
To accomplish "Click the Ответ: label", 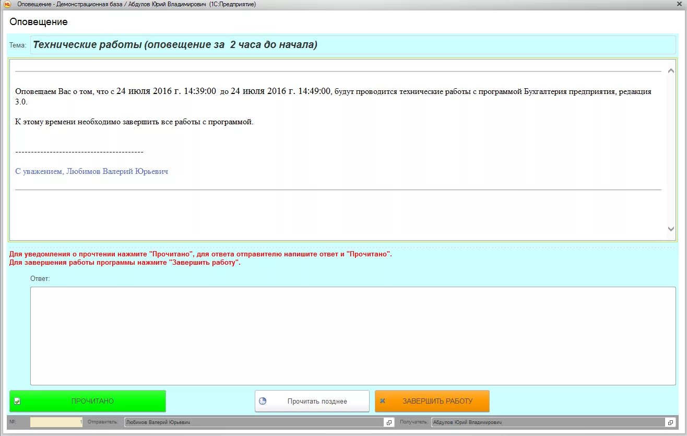I will coord(40,278).
